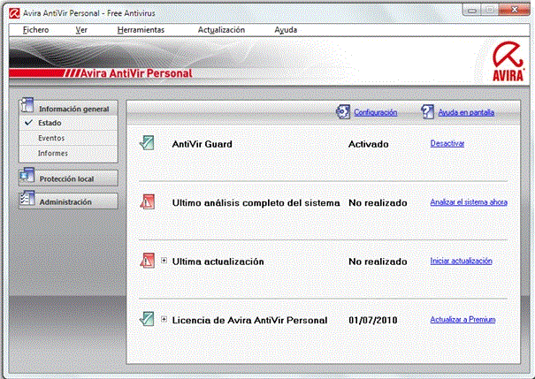
Task: Select Estado in the sidebar
Action: pos(69,123)
